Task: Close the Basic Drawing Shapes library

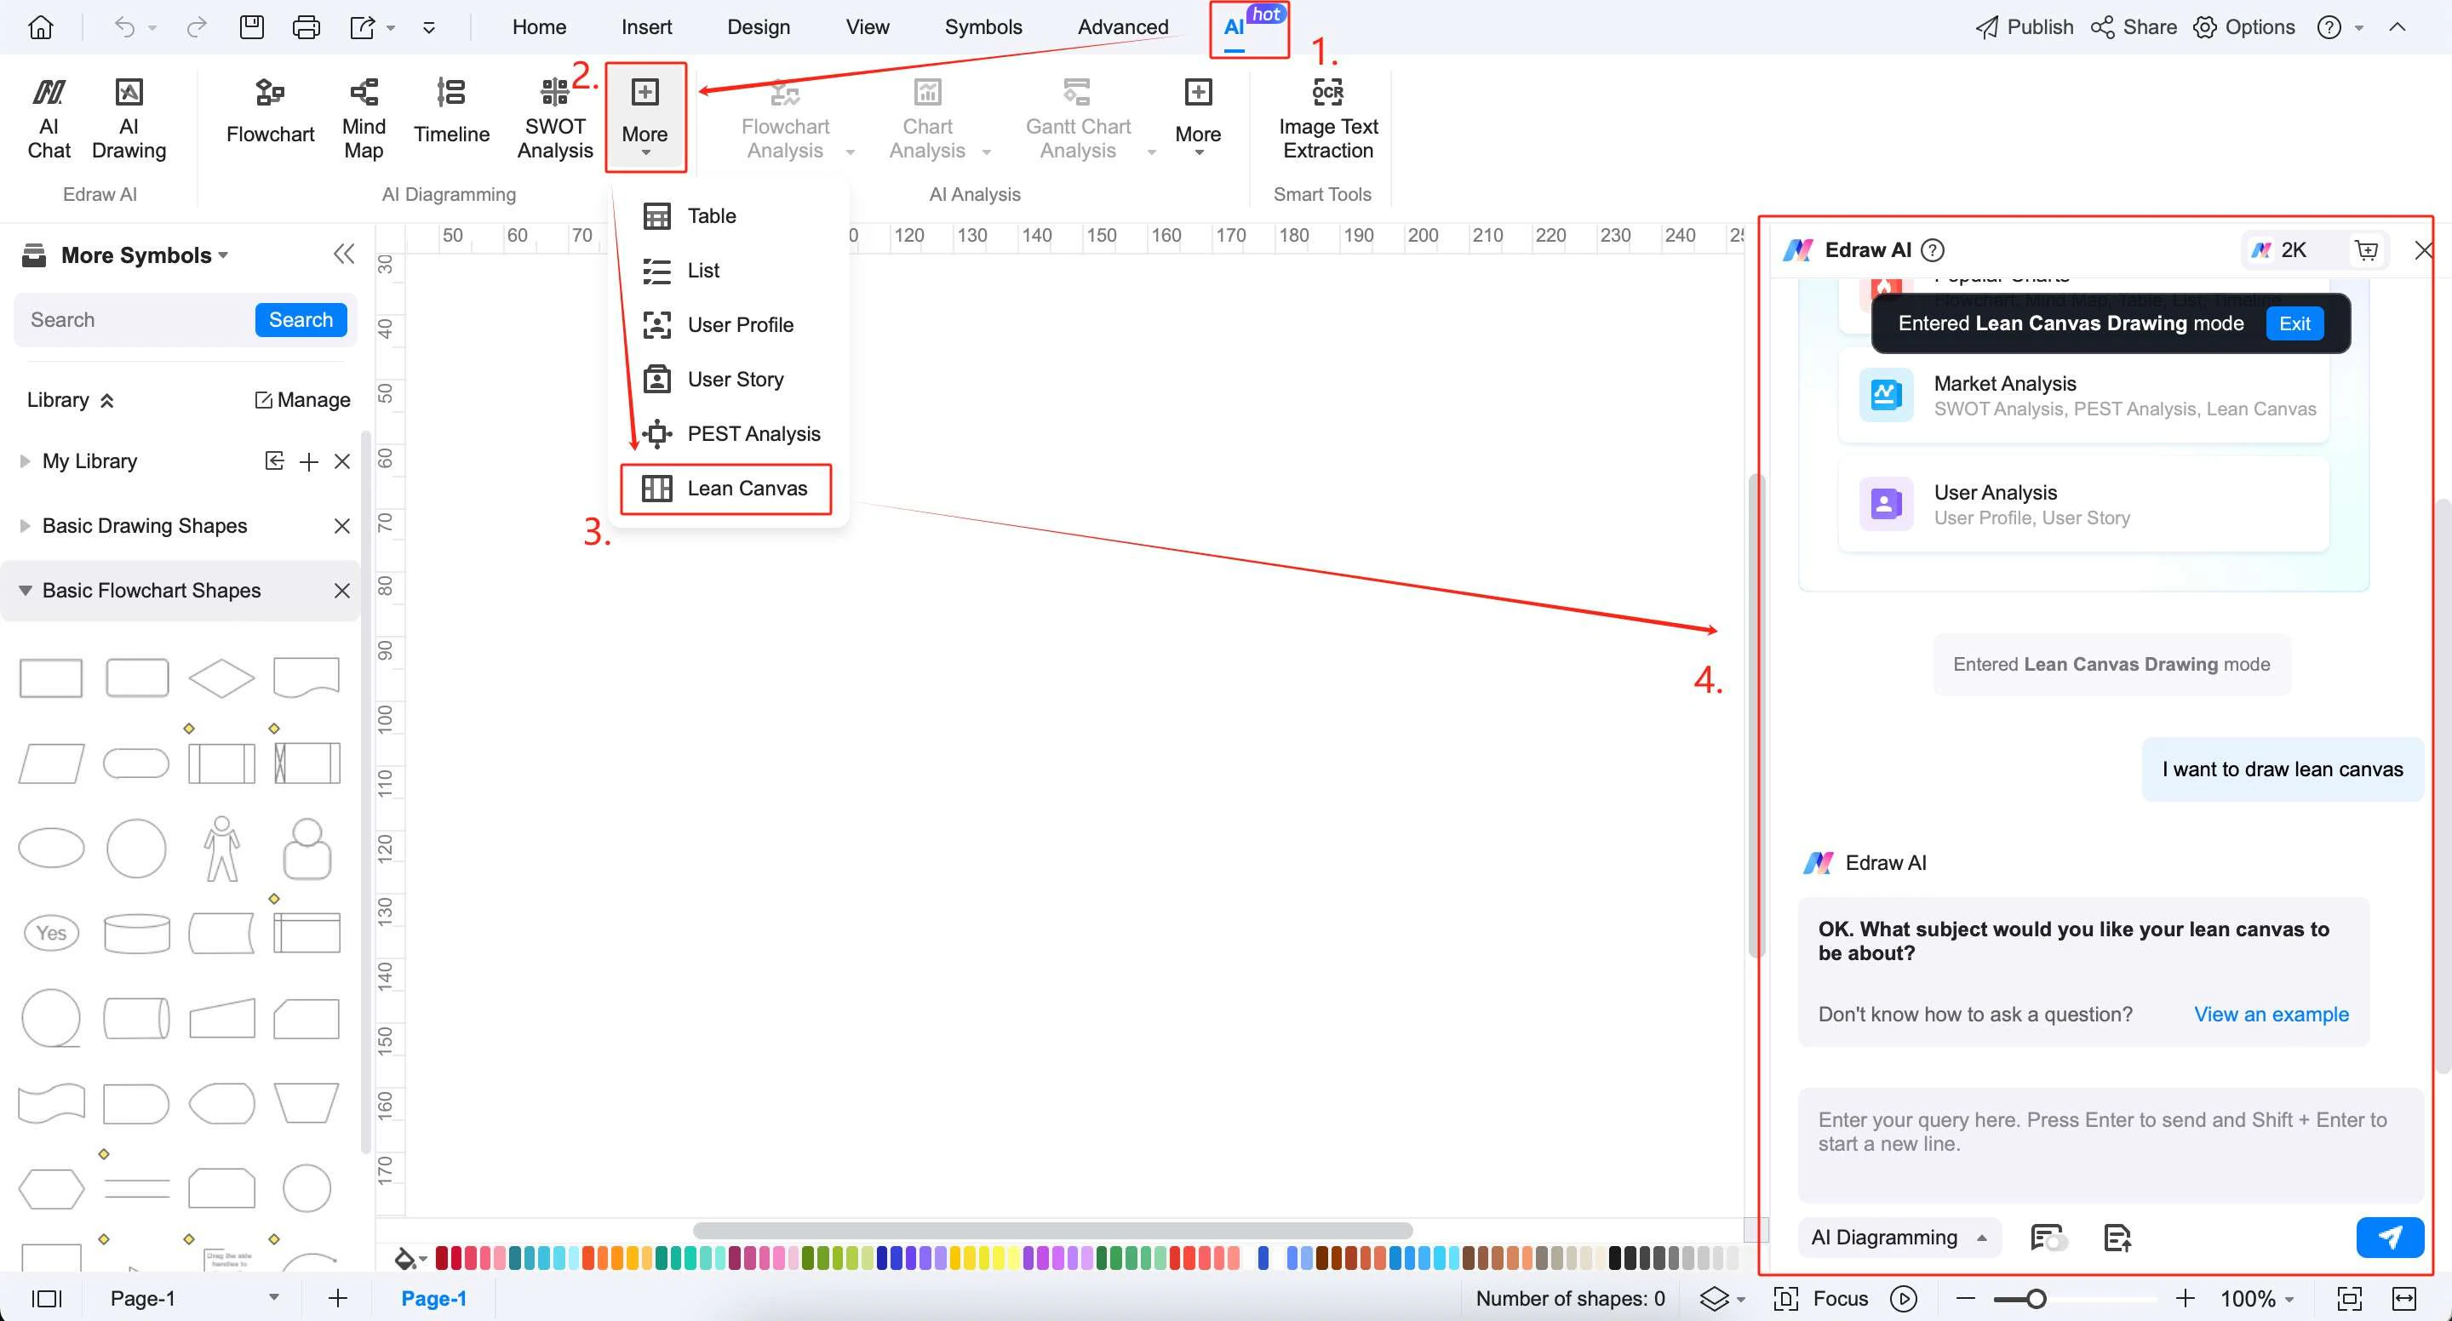Action: point(342,525)
